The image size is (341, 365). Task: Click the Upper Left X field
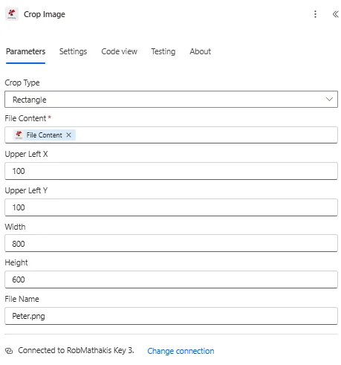pyautogui.click(x=171, y=171)
